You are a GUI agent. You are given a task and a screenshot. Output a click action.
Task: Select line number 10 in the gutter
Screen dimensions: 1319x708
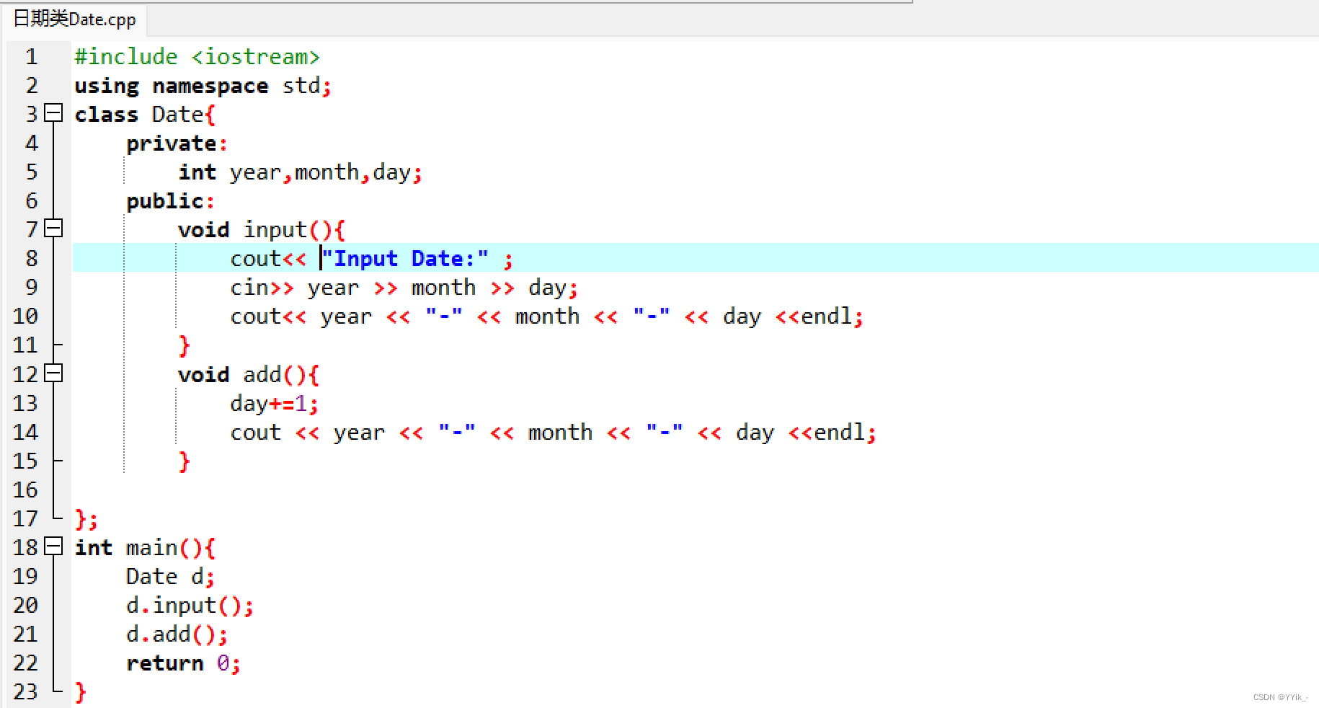25,316
